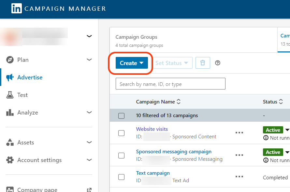The image size is (290, 192).
Task: Click the Test flask icon
Action: (x=10, y=95)
